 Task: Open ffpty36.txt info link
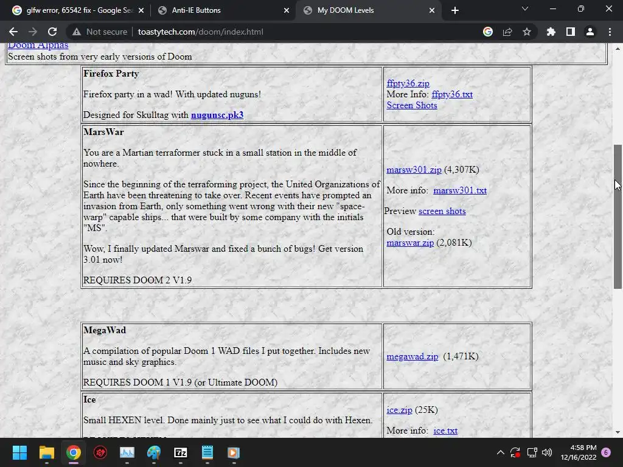[452, 94]
